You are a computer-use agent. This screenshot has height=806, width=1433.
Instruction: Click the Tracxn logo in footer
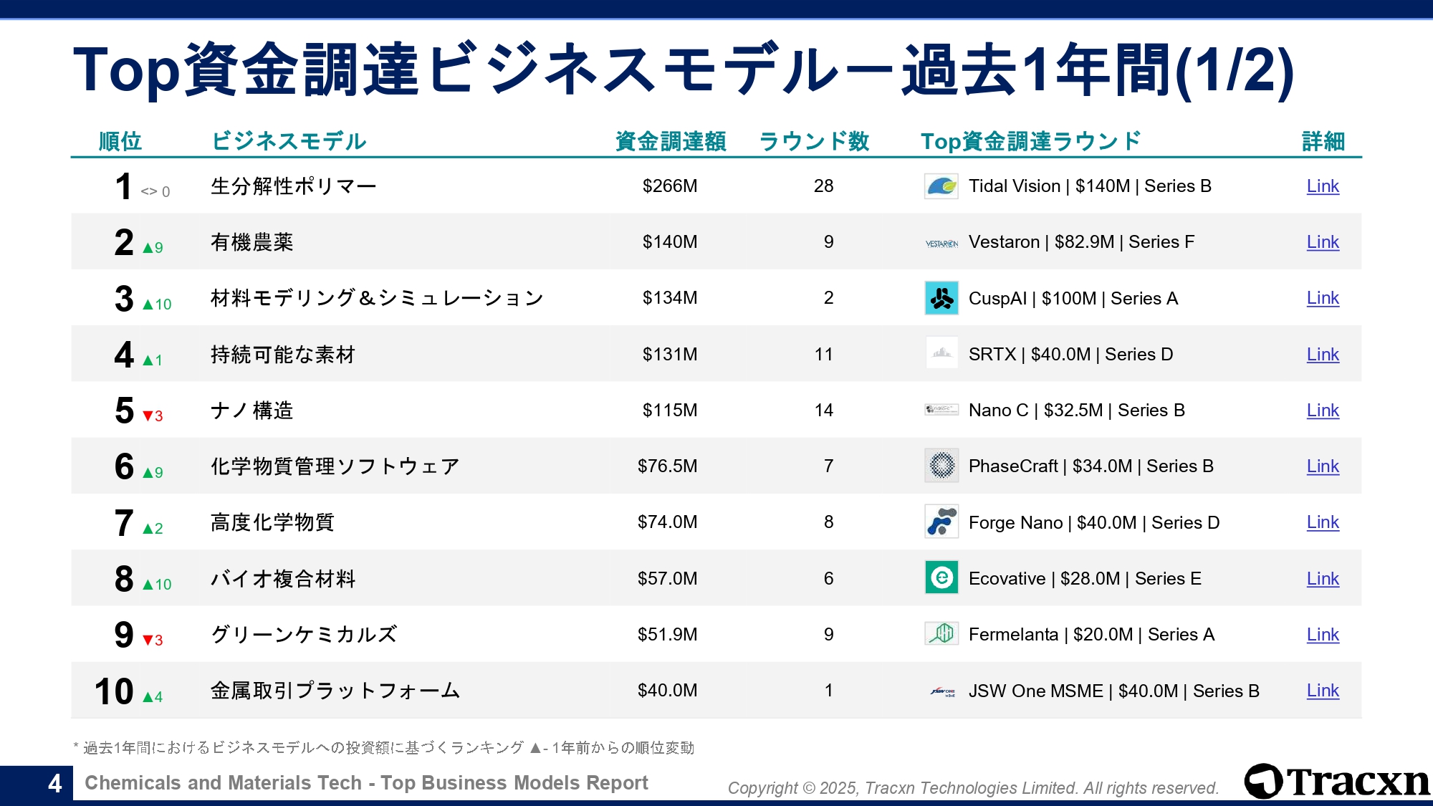[1337, 781]
